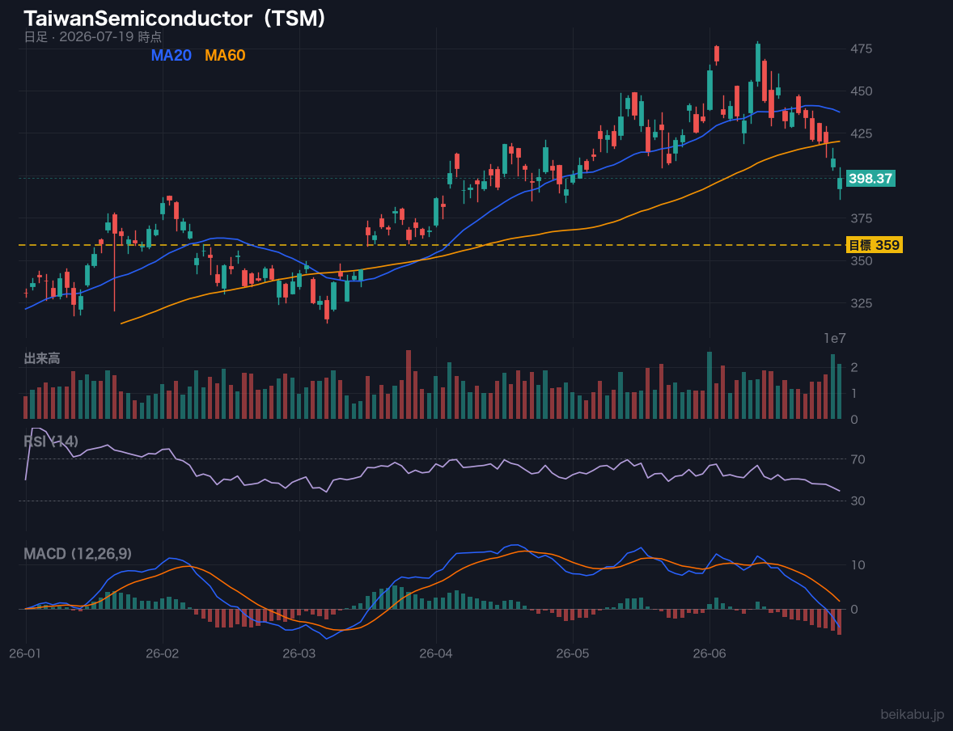Click the 26-06 date axis label
Viewport: 953px width, 731px height.
(709, 654)
